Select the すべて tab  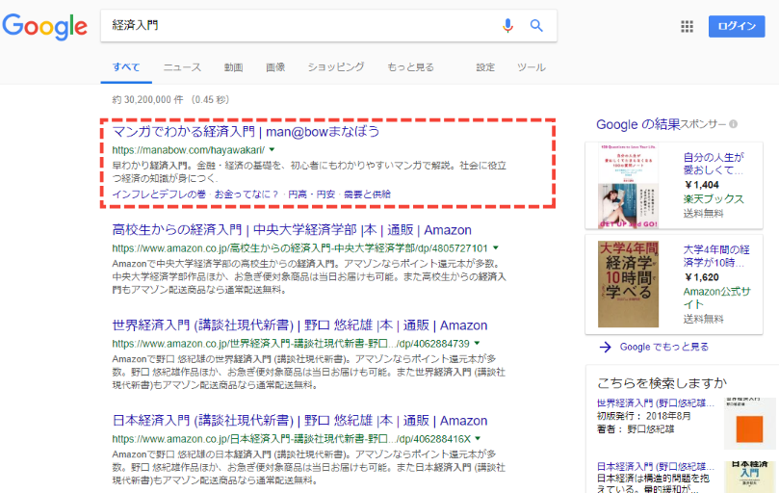[126, 67]
